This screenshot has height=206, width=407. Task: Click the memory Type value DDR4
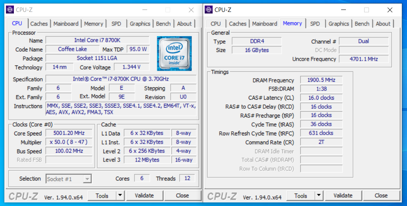pos(257,41)
